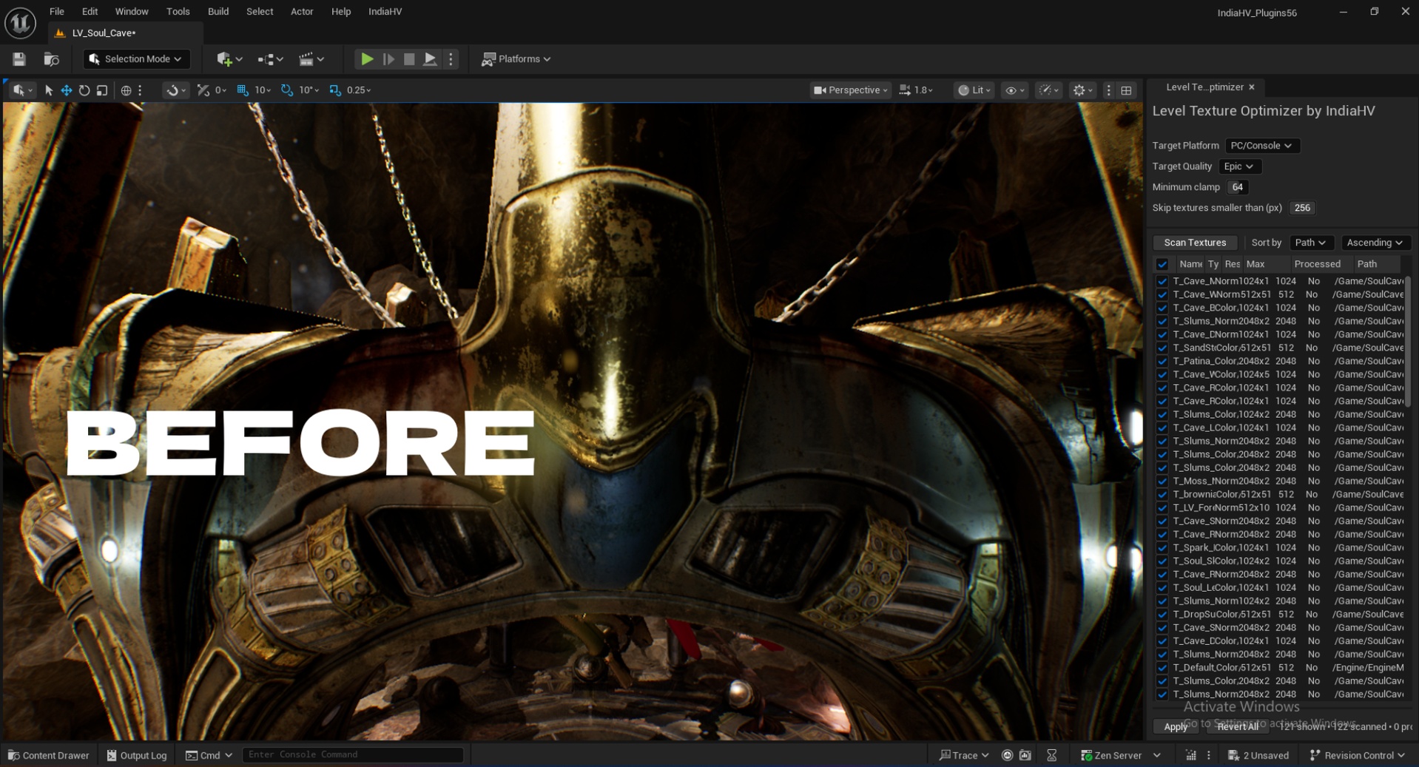The height and width of the screenshot is (767, 1419).
Task: Open grid snap value 10 dropdown
Action: pyautogui.click(x=263, y=90)
